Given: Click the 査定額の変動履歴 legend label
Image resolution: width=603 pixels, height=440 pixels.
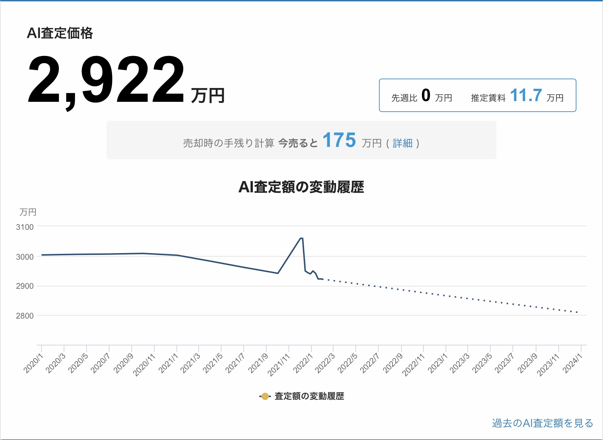Looking at the screenshot, I should pyautogui.click(x=309, y=396).
